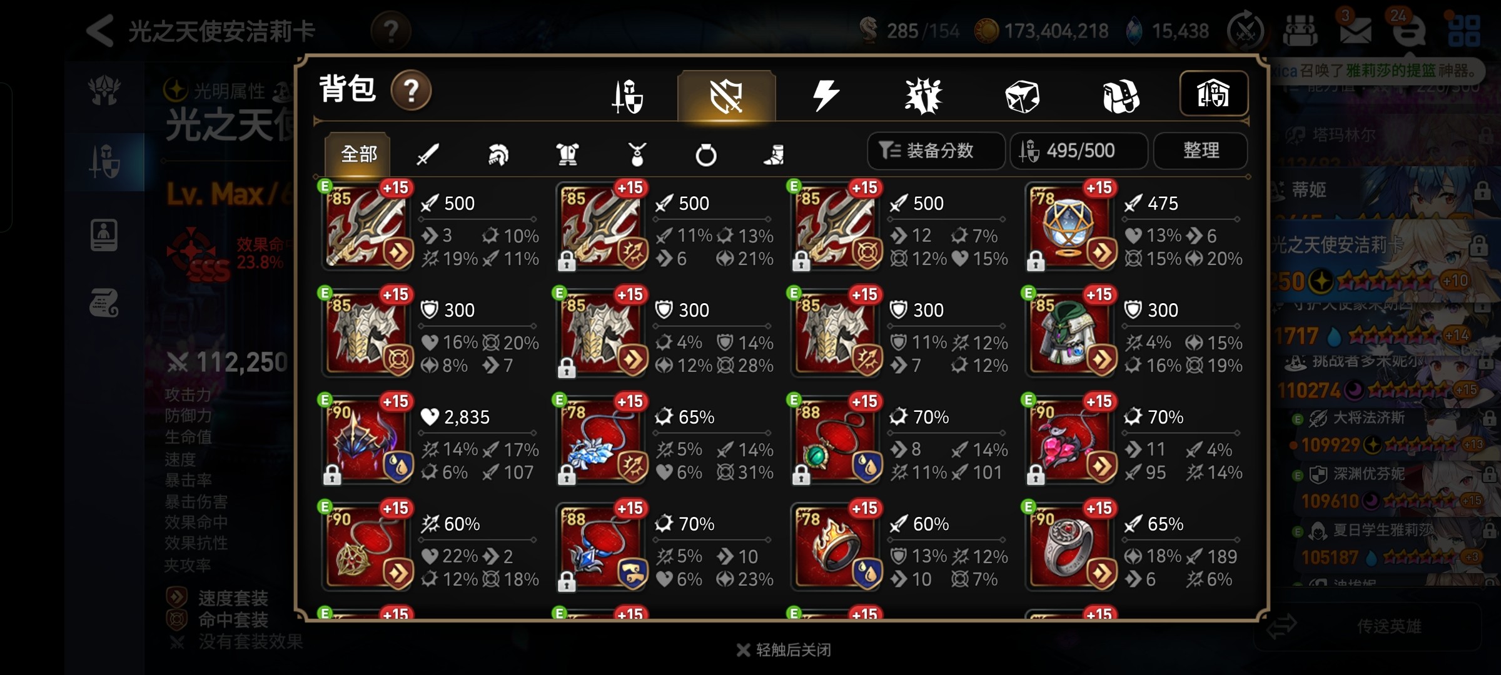1501x675 pixels.
Task: Open the burst-star inventory tab
Action: [923, 96]
